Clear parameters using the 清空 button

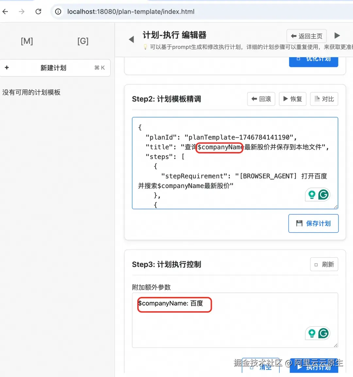(261, 367)
